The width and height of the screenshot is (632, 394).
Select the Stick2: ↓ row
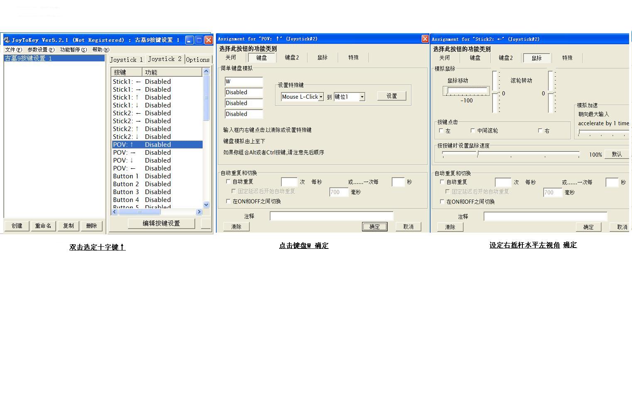pyautogui.click(x=157, y=136)
